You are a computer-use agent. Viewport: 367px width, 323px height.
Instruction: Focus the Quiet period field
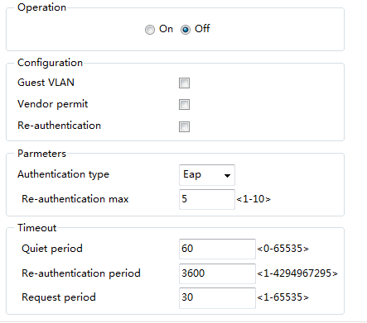(x=217, y=249)
